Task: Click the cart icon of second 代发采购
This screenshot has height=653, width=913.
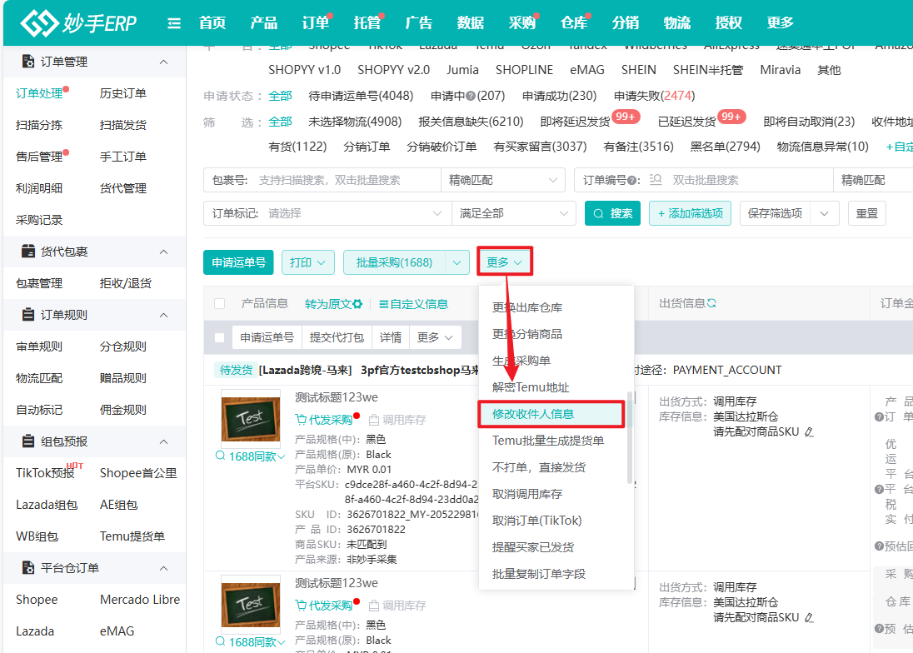Action: [x=301, y=606]
